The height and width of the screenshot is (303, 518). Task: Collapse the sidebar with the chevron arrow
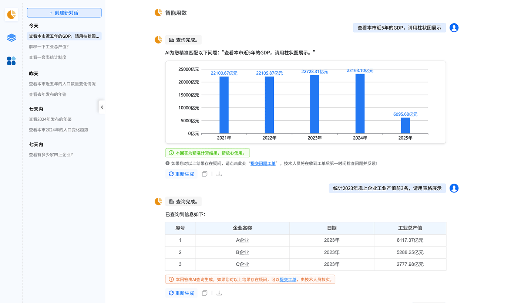click(x=102, y=107)
